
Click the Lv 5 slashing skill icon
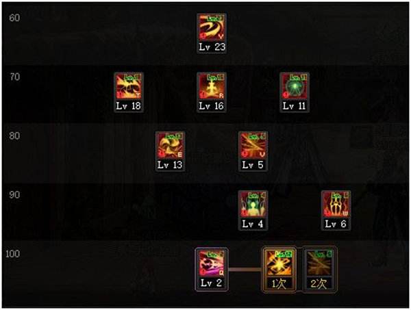click(x=253, y=145)
